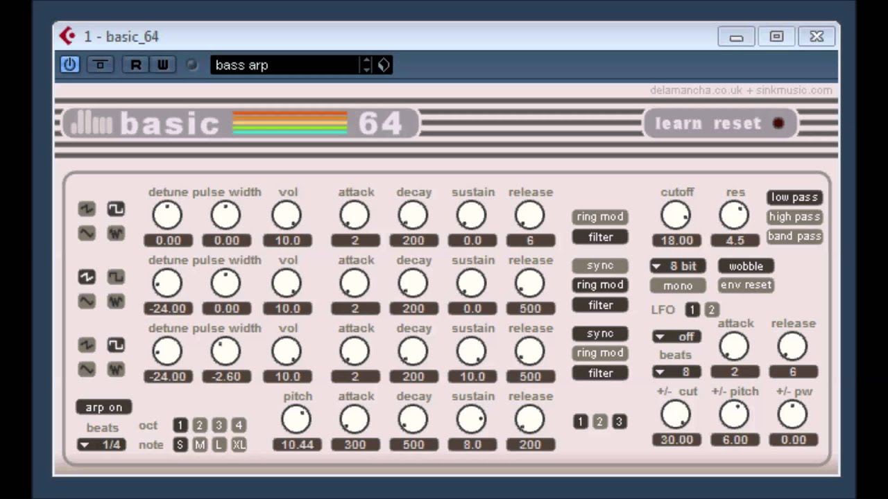The image size is (888, 499).
Task: Select noise waveform for the third oscillator
Action: 116,369
